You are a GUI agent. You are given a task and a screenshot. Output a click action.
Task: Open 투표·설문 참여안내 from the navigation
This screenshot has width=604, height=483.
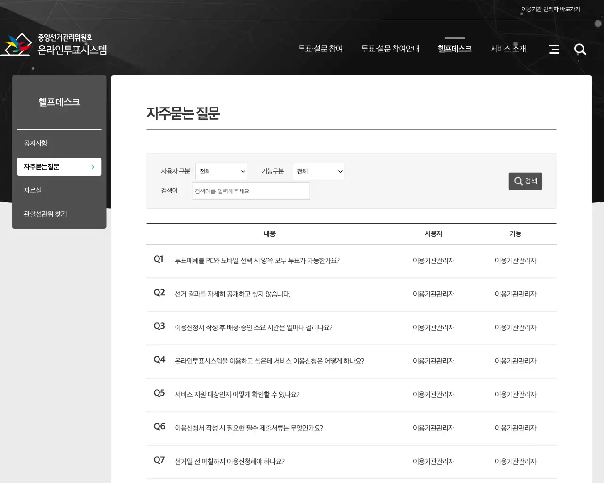[390, 48]
